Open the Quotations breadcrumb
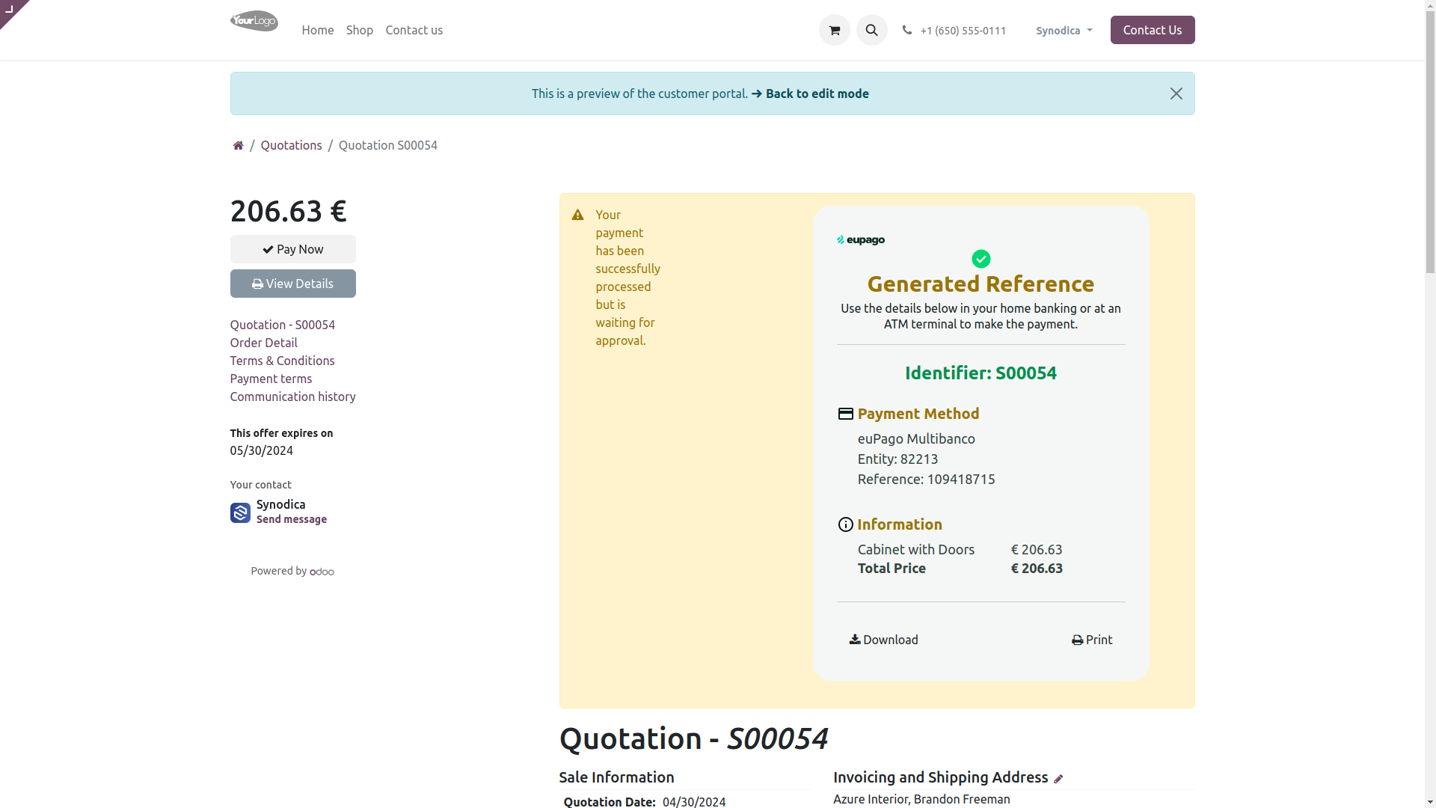The image size is (1436, 808). [291, 145]
